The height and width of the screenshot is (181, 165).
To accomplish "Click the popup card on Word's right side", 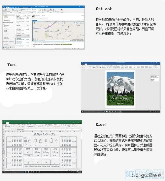I will tap(155, 78).
